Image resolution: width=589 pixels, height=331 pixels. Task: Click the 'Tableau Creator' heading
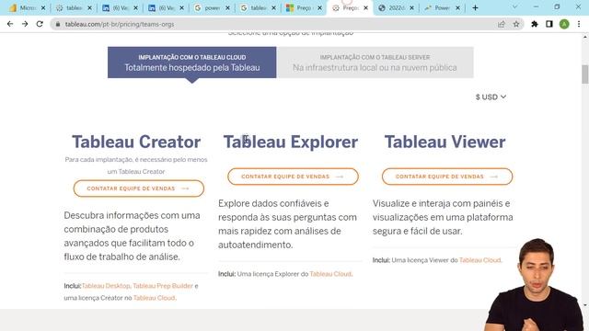[x=136, y=142]
